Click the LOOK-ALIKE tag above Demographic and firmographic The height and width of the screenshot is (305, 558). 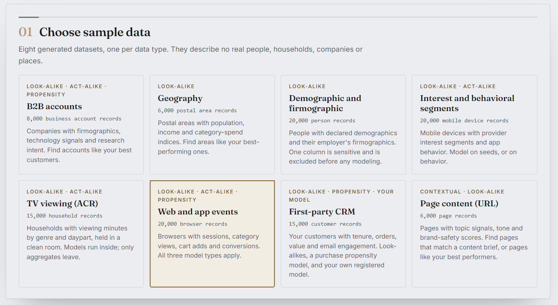pos(307,86)
